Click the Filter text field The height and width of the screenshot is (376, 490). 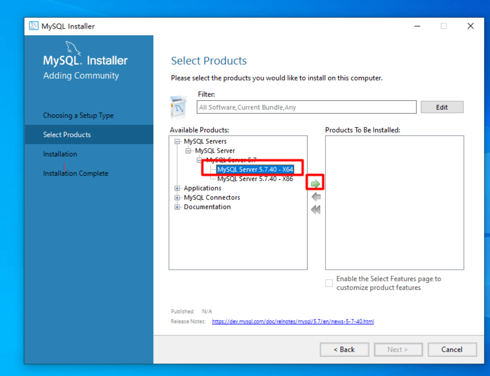click(307, 107)
